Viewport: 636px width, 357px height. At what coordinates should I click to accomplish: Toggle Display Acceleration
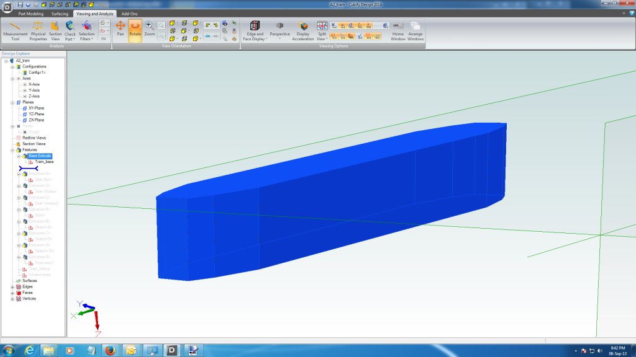[302, 31]
